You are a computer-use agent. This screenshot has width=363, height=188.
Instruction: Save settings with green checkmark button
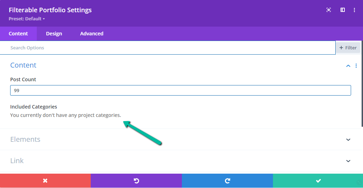pyautogui.click(x=318, y=181)
